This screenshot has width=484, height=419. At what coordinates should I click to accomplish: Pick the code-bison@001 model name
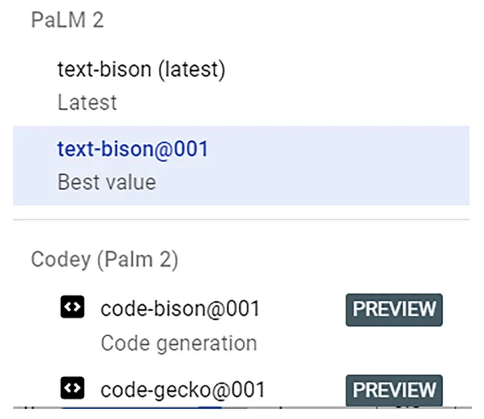click(x=180, y=309)
